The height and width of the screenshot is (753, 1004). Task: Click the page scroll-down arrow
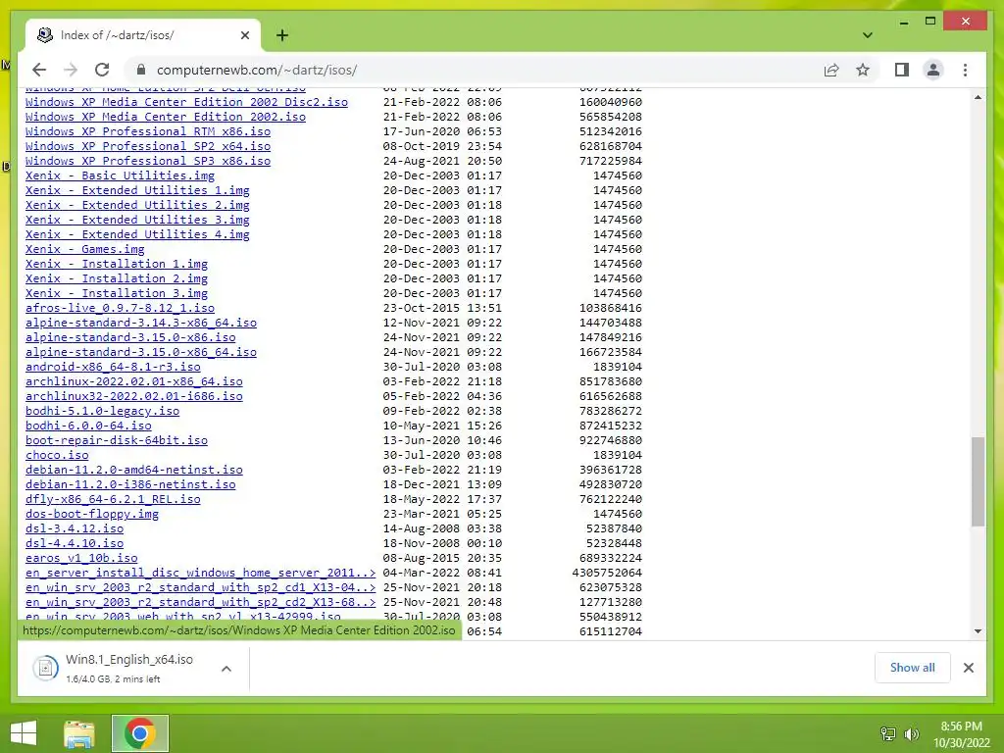point(978,631)
